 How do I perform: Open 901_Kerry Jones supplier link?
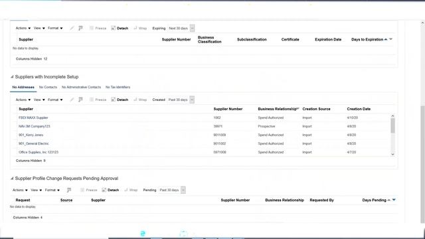point(31,135)
